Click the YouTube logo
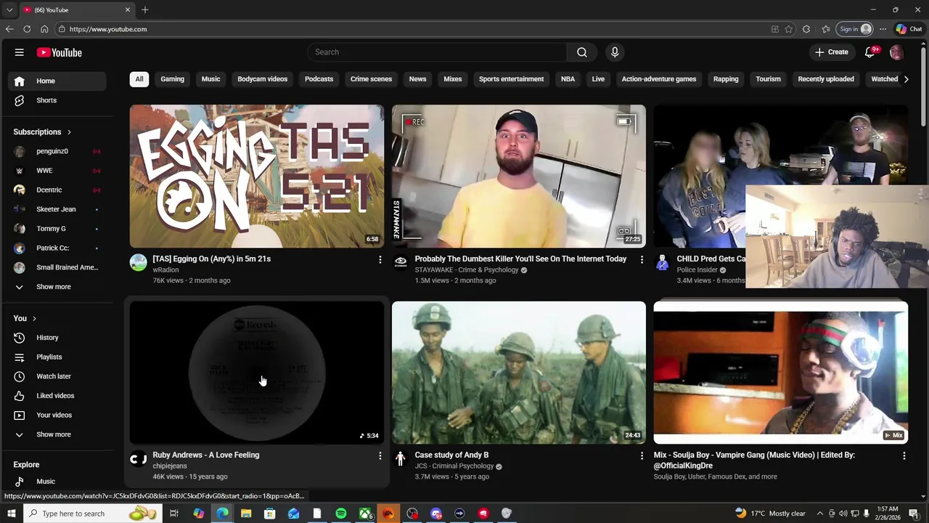 point(59,52)
